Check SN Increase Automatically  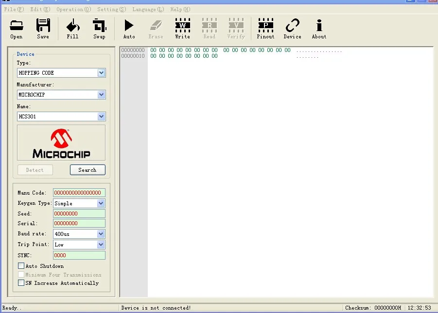(x=21, y=283)
